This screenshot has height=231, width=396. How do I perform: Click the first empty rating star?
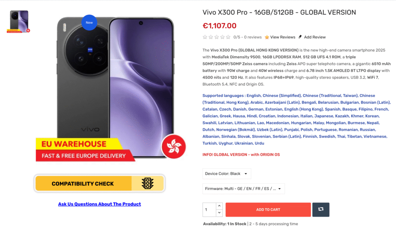click(x=205, y=37)
